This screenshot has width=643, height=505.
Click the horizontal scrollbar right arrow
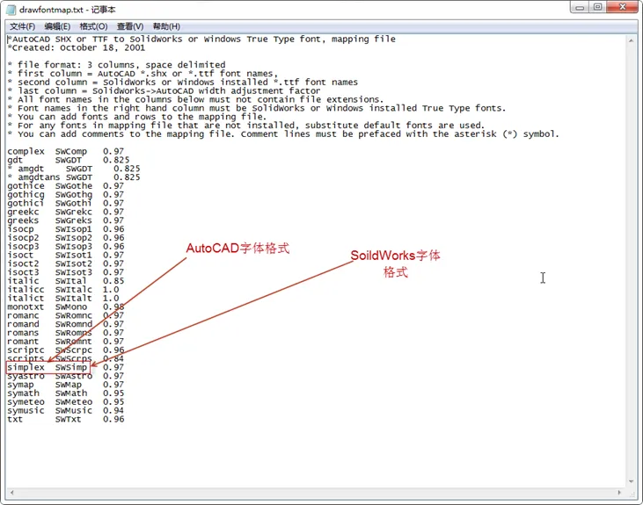pyautogui.click(x=619, y=493)
